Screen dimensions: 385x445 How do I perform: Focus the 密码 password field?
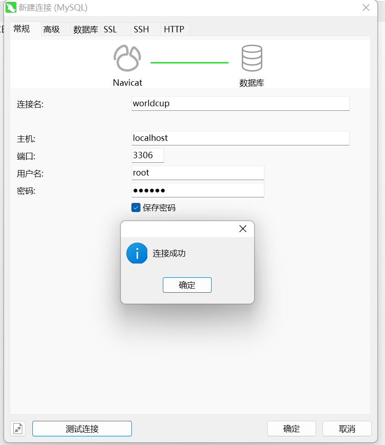pyautogui.click(x=198, y=190)
